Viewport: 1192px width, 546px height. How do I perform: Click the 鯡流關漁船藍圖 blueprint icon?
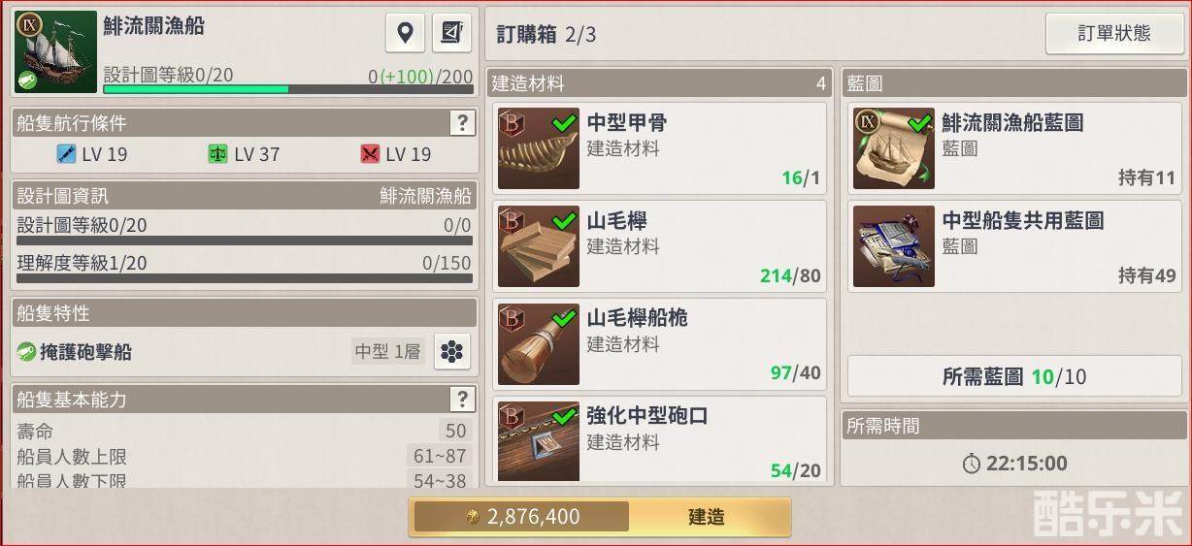click(x=894, y=148)
